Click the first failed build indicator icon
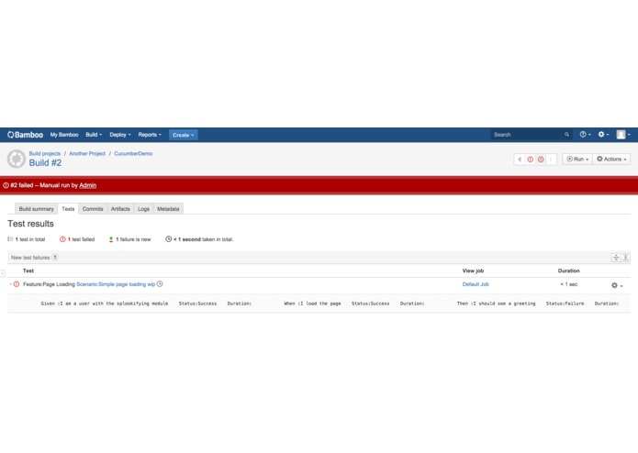 pos(531,160)
